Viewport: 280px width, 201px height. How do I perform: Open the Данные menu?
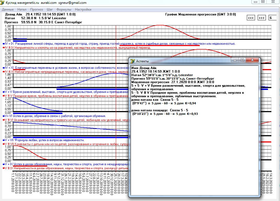pyautogui.click(x=8, y=9)
